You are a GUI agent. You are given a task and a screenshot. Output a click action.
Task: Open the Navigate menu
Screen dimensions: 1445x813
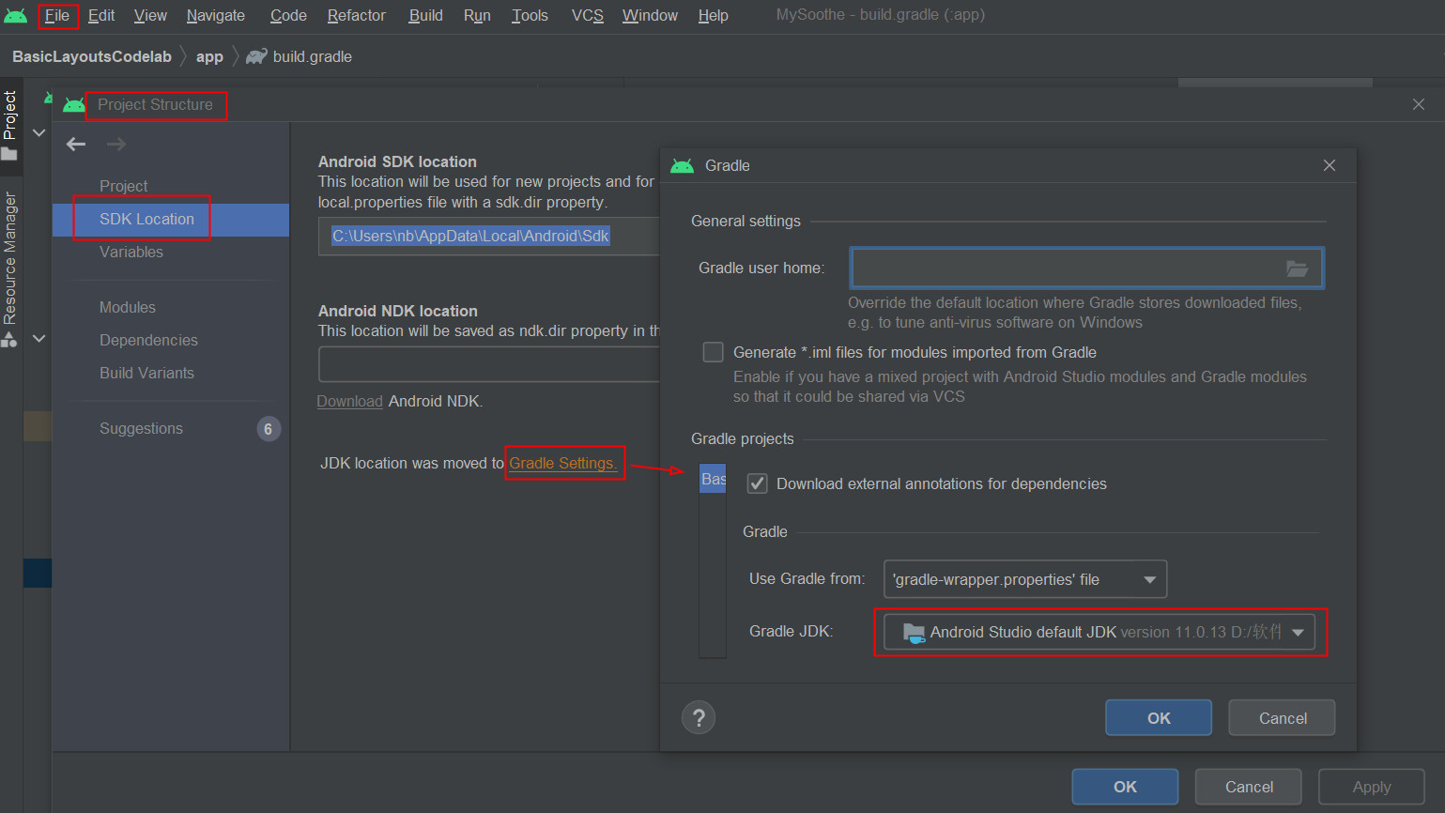coord(216,16)
